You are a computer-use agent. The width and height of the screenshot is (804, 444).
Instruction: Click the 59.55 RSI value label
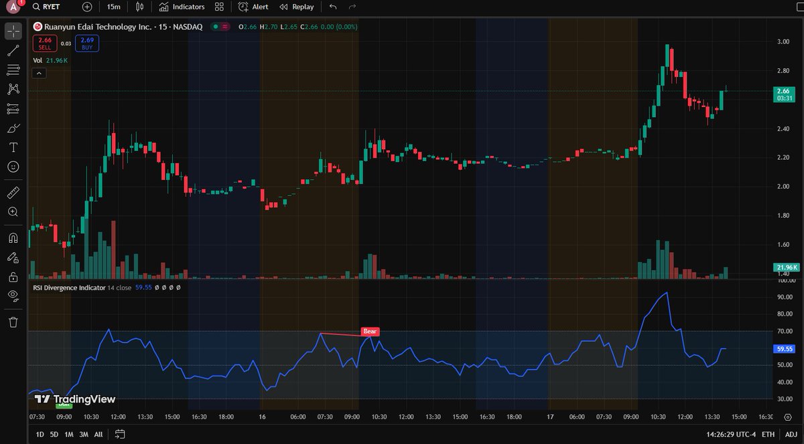pyautogui.click(x=784, y=348)
